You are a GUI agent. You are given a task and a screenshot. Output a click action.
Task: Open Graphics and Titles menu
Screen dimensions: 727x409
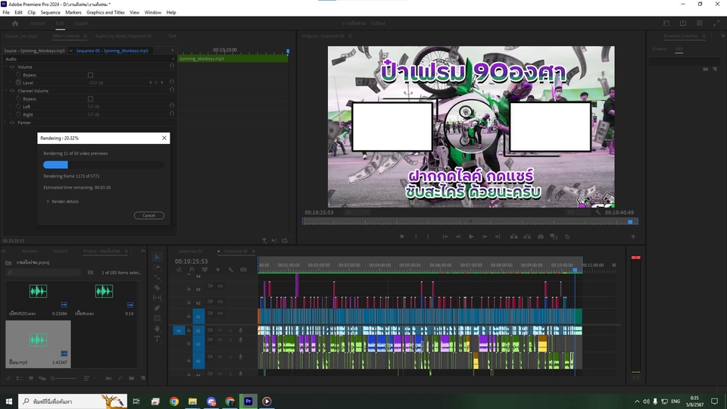pos(105,13)
